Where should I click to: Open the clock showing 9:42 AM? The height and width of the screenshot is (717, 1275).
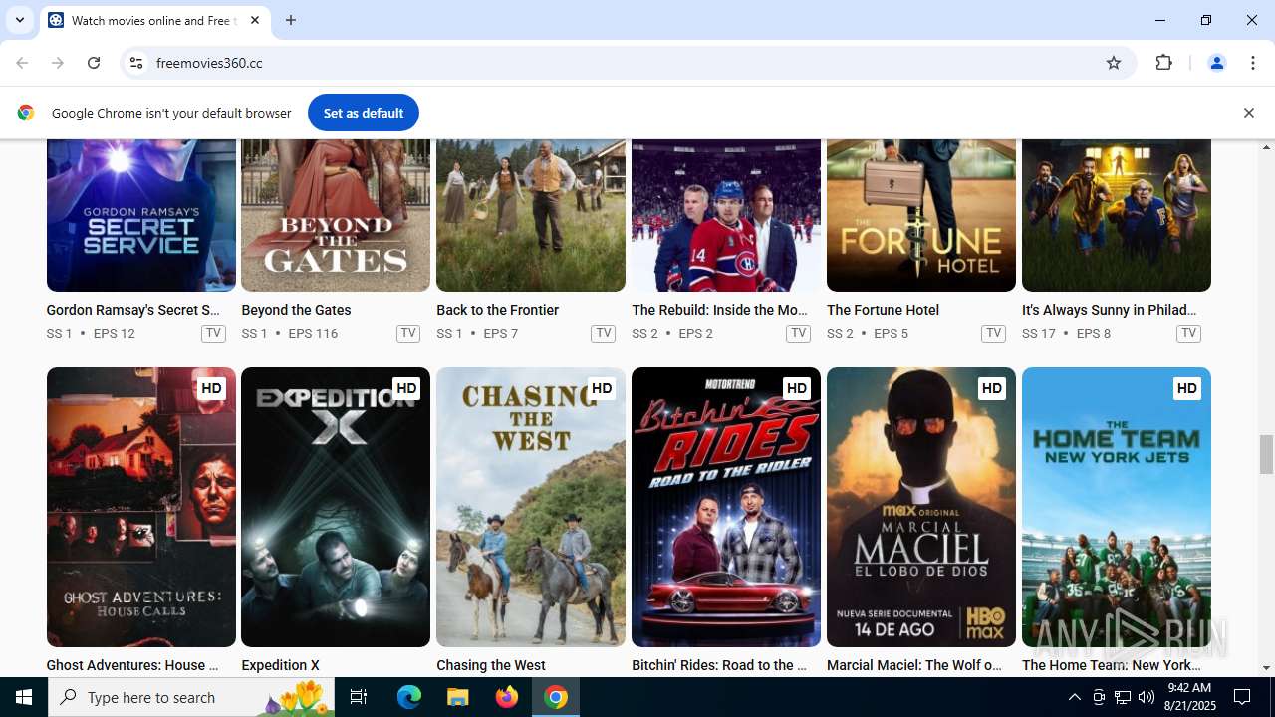pos(1188,697)
